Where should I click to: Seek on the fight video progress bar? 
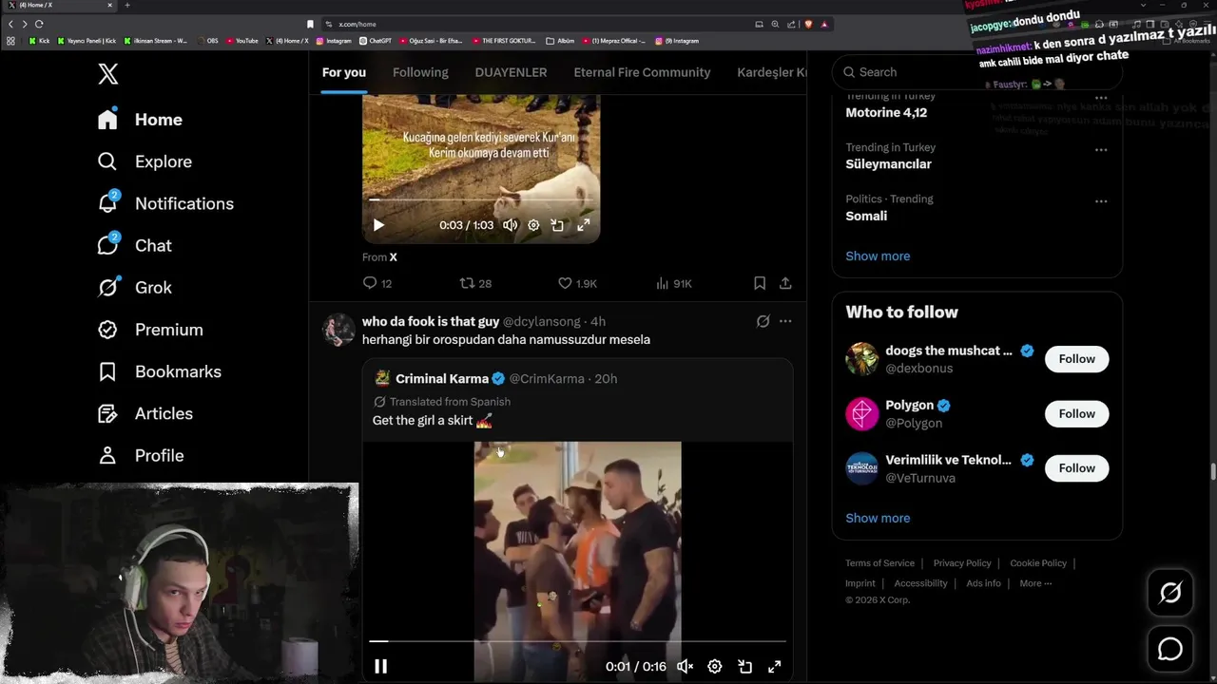(577, 641)
